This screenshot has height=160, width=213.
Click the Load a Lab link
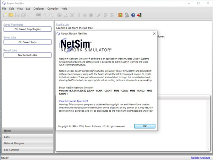62,25
